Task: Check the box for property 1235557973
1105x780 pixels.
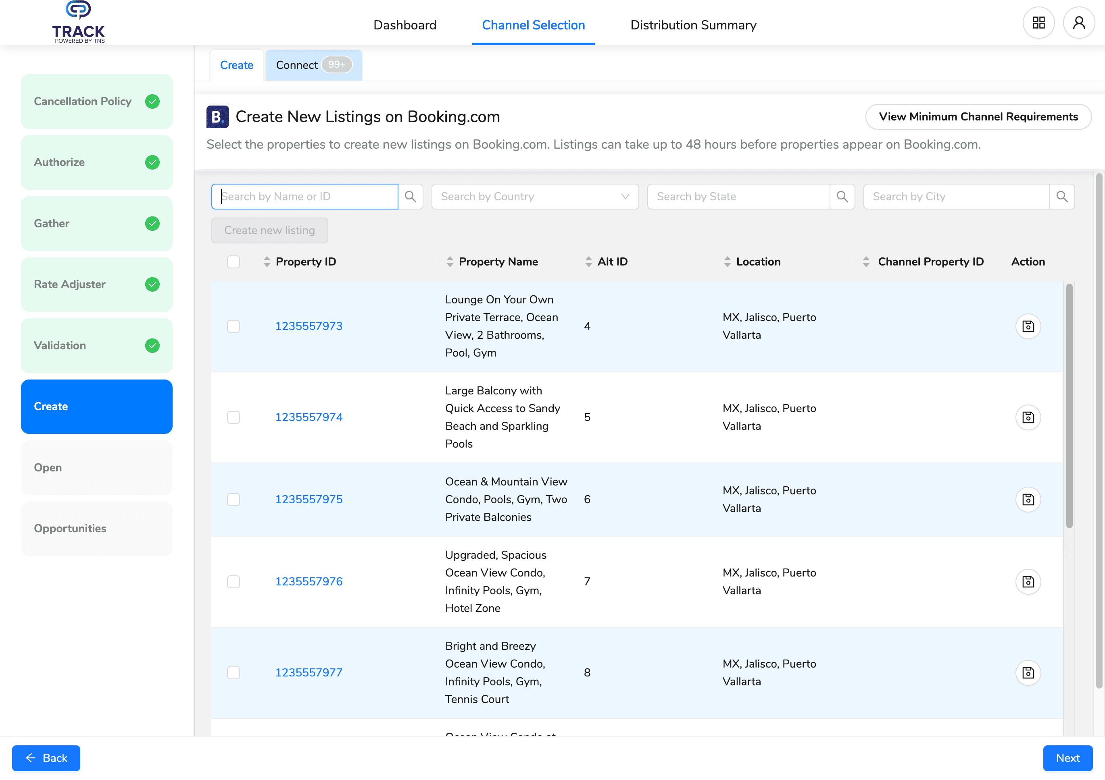Action: point(234,326)
